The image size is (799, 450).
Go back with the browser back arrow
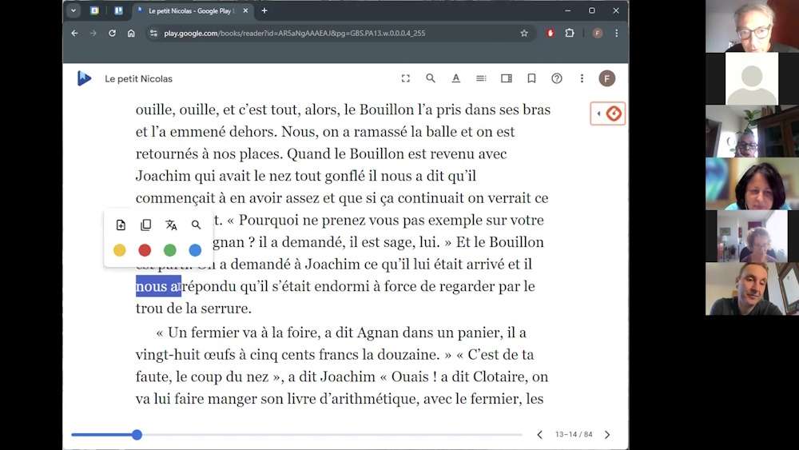pyautogui.click(x=75, y=33)
